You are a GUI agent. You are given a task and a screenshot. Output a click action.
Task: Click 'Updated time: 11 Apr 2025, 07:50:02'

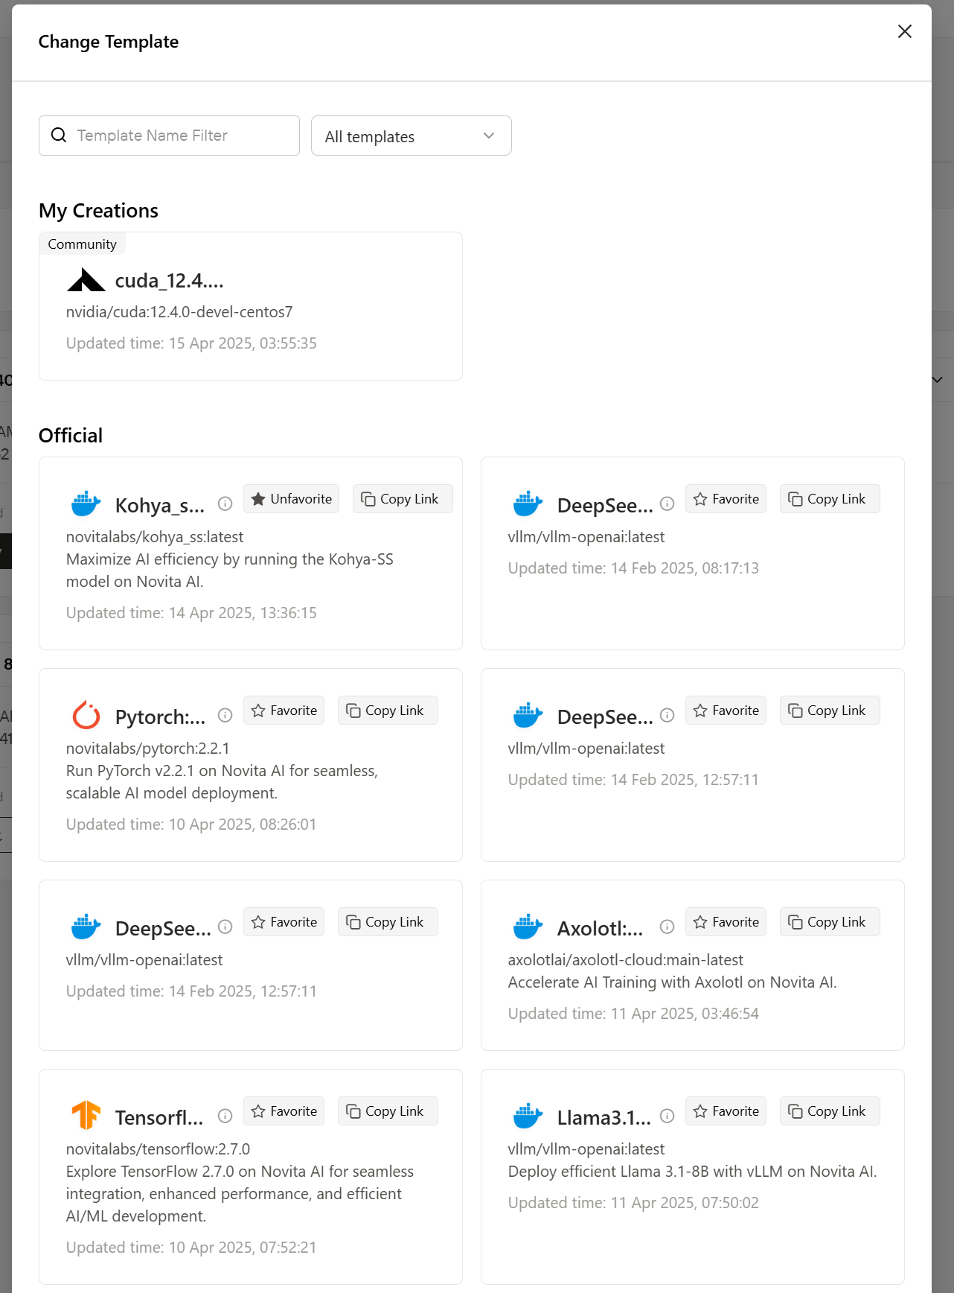tap(633, 1203)
